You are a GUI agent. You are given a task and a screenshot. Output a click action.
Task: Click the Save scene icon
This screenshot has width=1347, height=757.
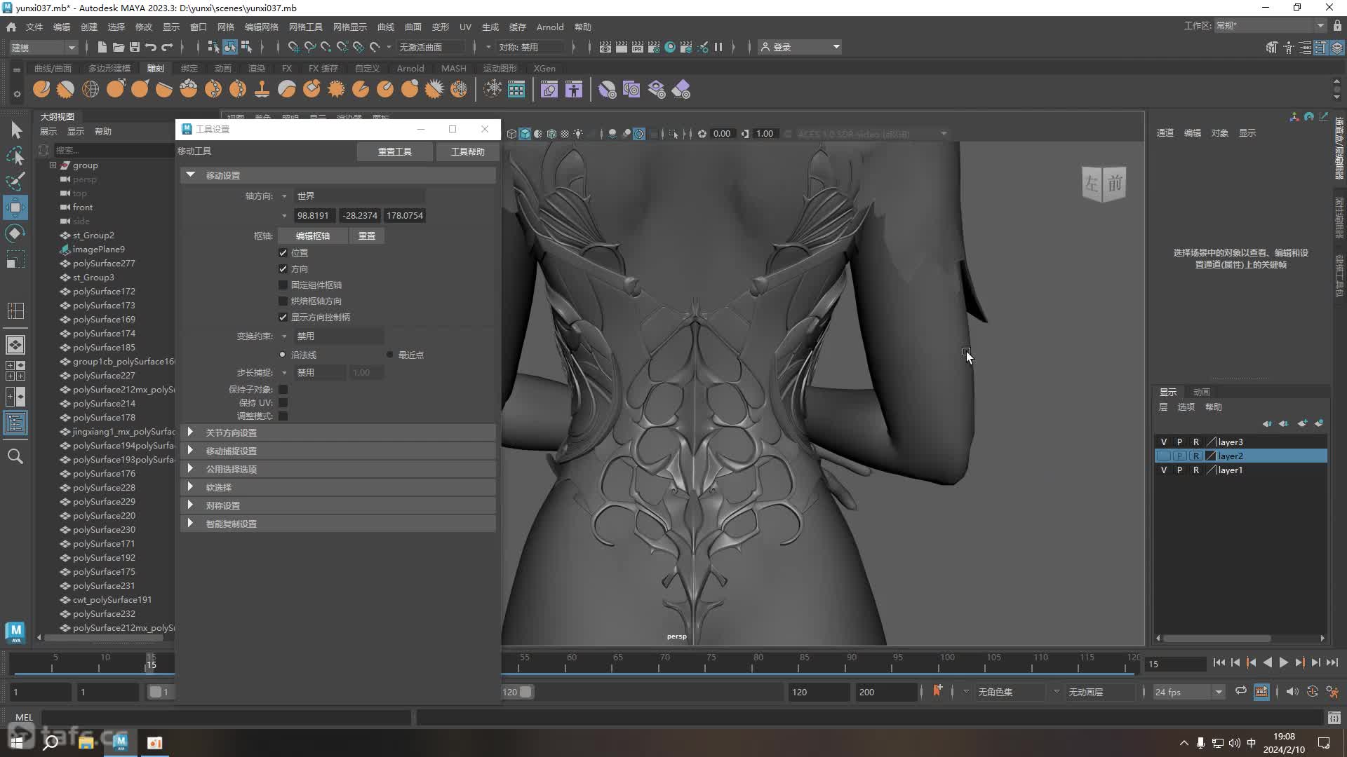pyautogui.click(x=134, y=47)
